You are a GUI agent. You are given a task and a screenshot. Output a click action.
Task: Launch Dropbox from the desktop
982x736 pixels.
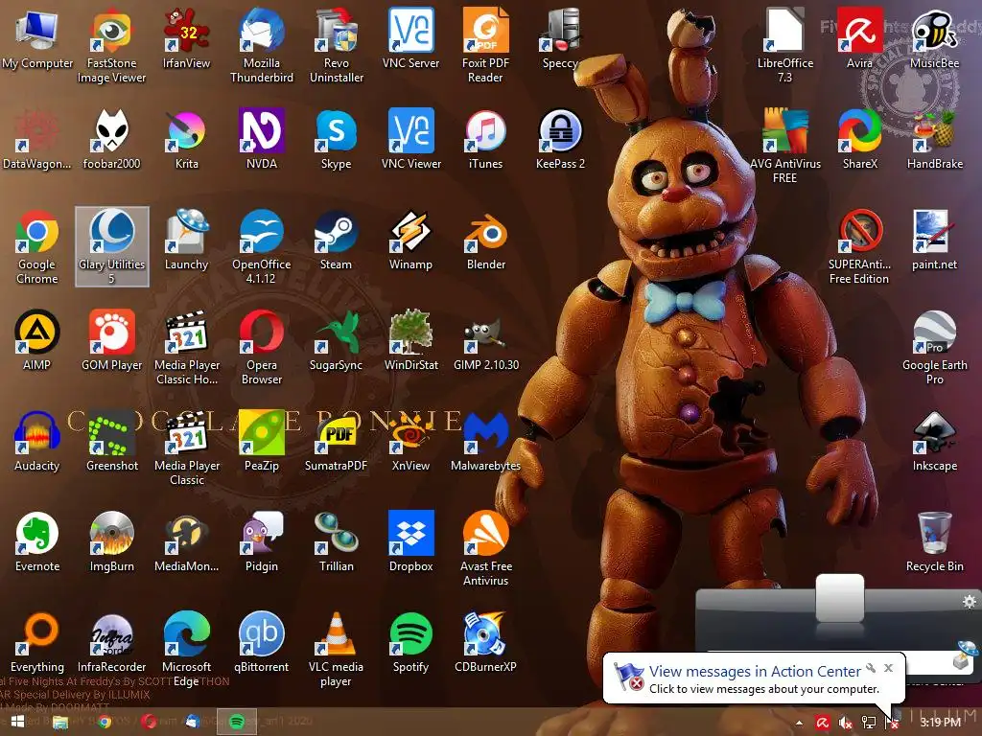pos(410,542)
